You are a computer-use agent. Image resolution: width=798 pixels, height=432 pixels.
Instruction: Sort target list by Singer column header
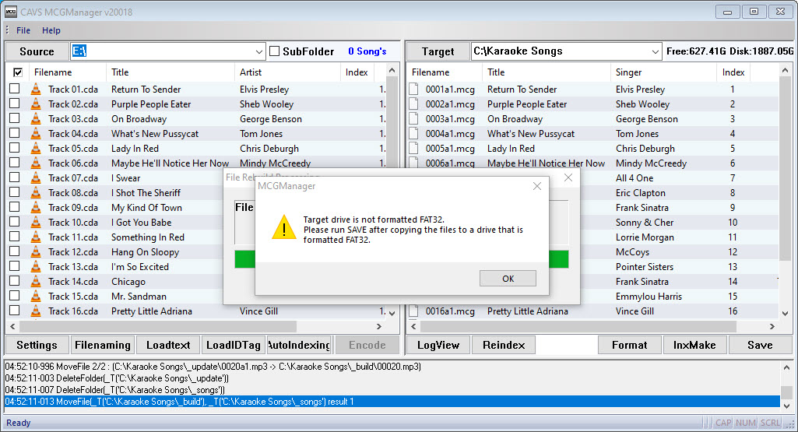[663, 72]
